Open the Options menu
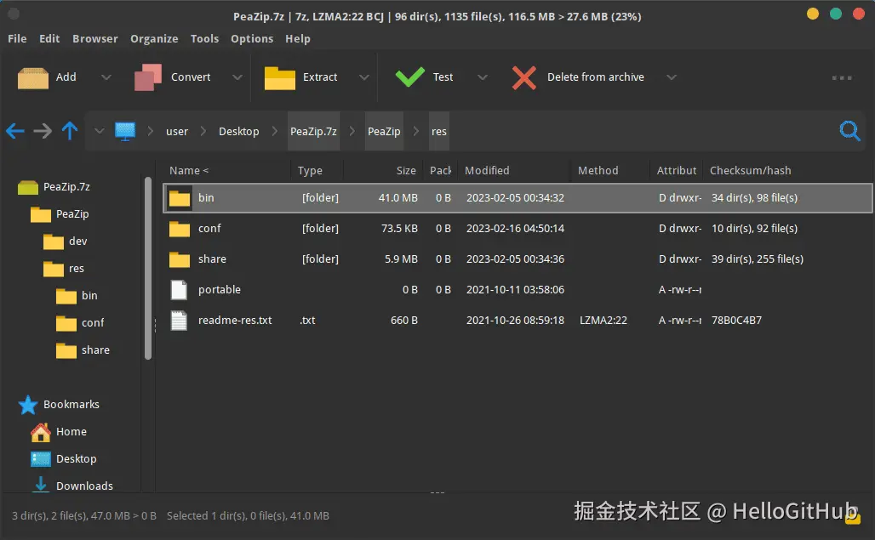 pos(252,38)
